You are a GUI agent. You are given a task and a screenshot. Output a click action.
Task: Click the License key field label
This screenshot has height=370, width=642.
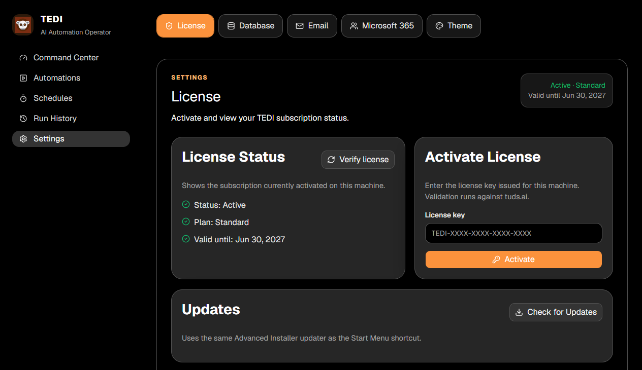coord(445,215)
